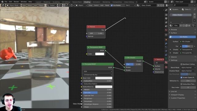The width and height of the screenshot is (197, 111).
Task: Enable Subsurface Translucency checkbox
Action: pos(181,84)
